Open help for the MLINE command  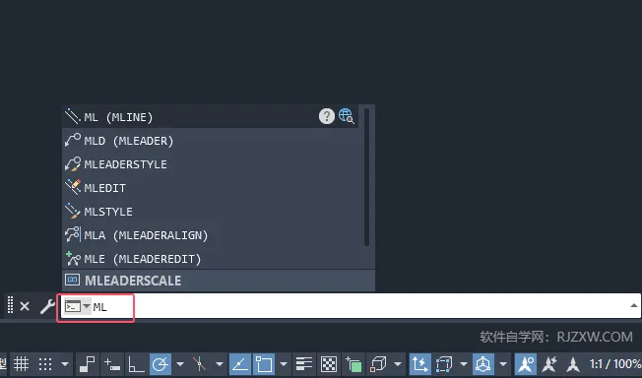pos(326,116)
